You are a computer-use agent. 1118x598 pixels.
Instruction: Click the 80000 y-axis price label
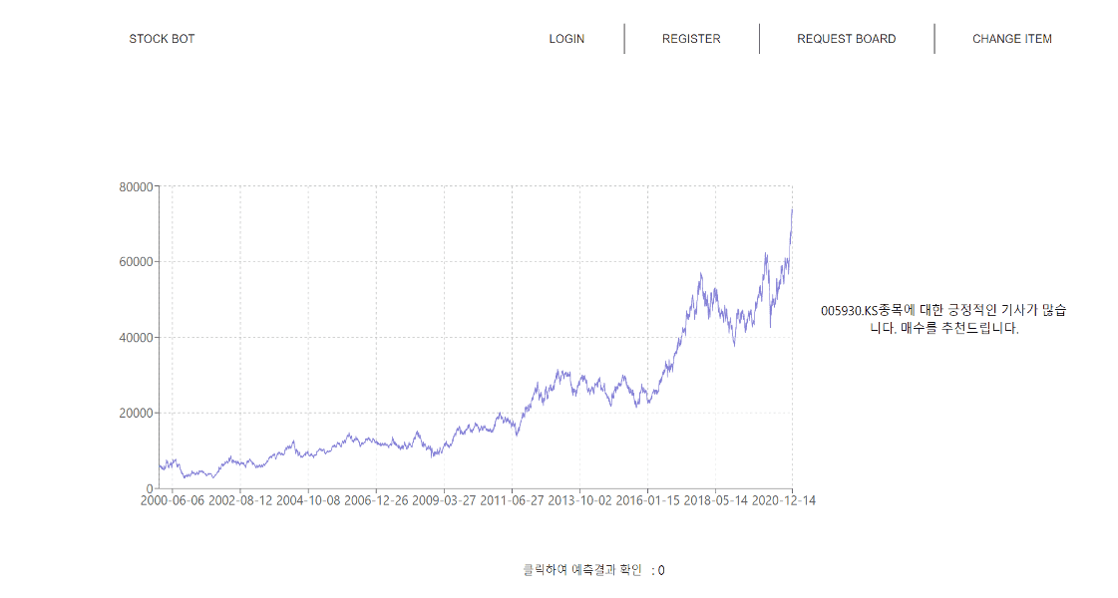click(136, 186)
